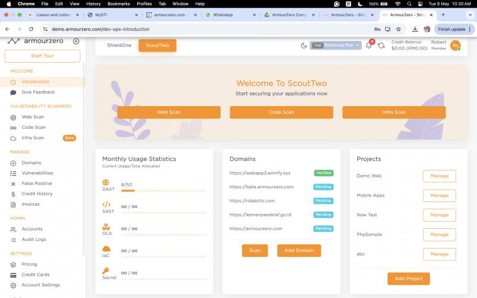Open the Bookmarks menu

coord(119,4)
